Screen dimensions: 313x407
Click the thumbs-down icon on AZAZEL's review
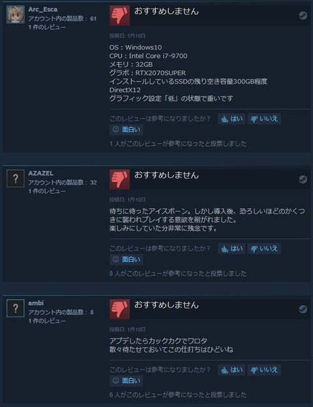click(119, 179)
